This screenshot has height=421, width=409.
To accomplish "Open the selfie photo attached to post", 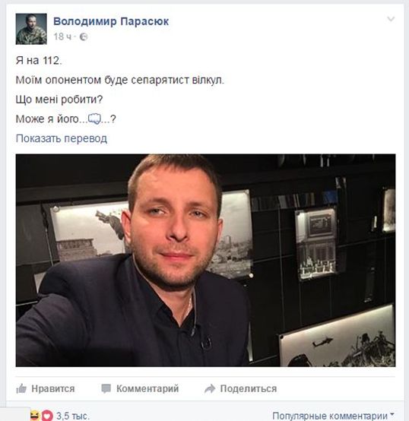I will (x=205, y=260).
